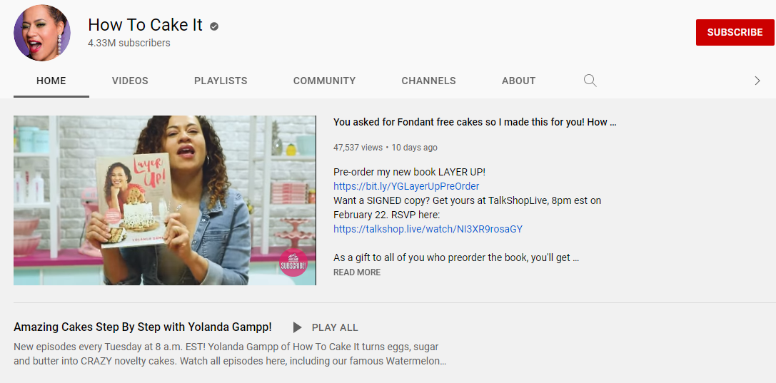Screen dimensions: 776x383
Task: Follow the bit.ly/YGLayerUpPreOrder link
Action: [x=406, y=186]
